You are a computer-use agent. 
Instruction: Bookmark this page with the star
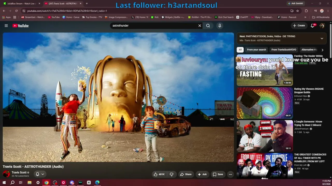click(x=298, y=11)
